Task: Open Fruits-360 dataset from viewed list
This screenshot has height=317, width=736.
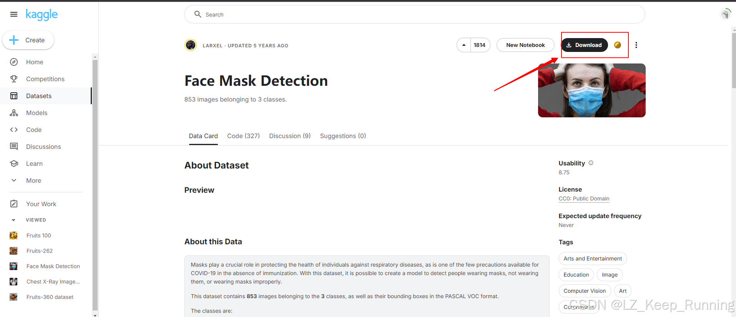Action: [x=50, y=297]
